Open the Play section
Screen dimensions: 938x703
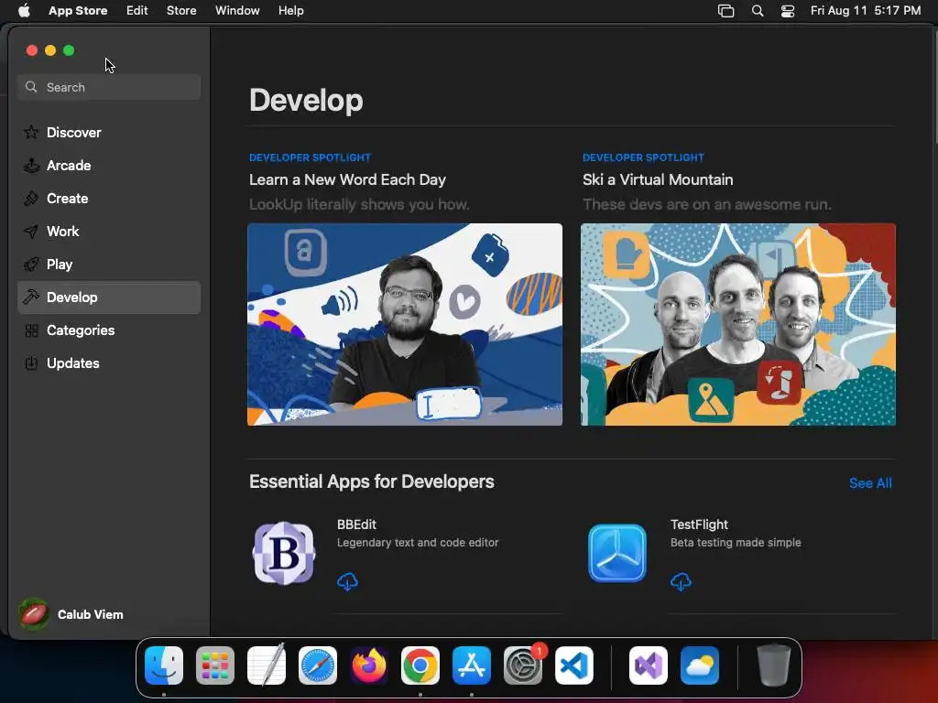coord(109,265)
